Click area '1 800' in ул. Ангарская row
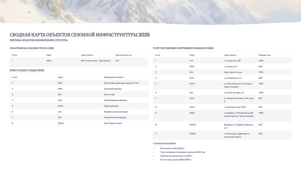301x169 pixels. coord(261,61)
